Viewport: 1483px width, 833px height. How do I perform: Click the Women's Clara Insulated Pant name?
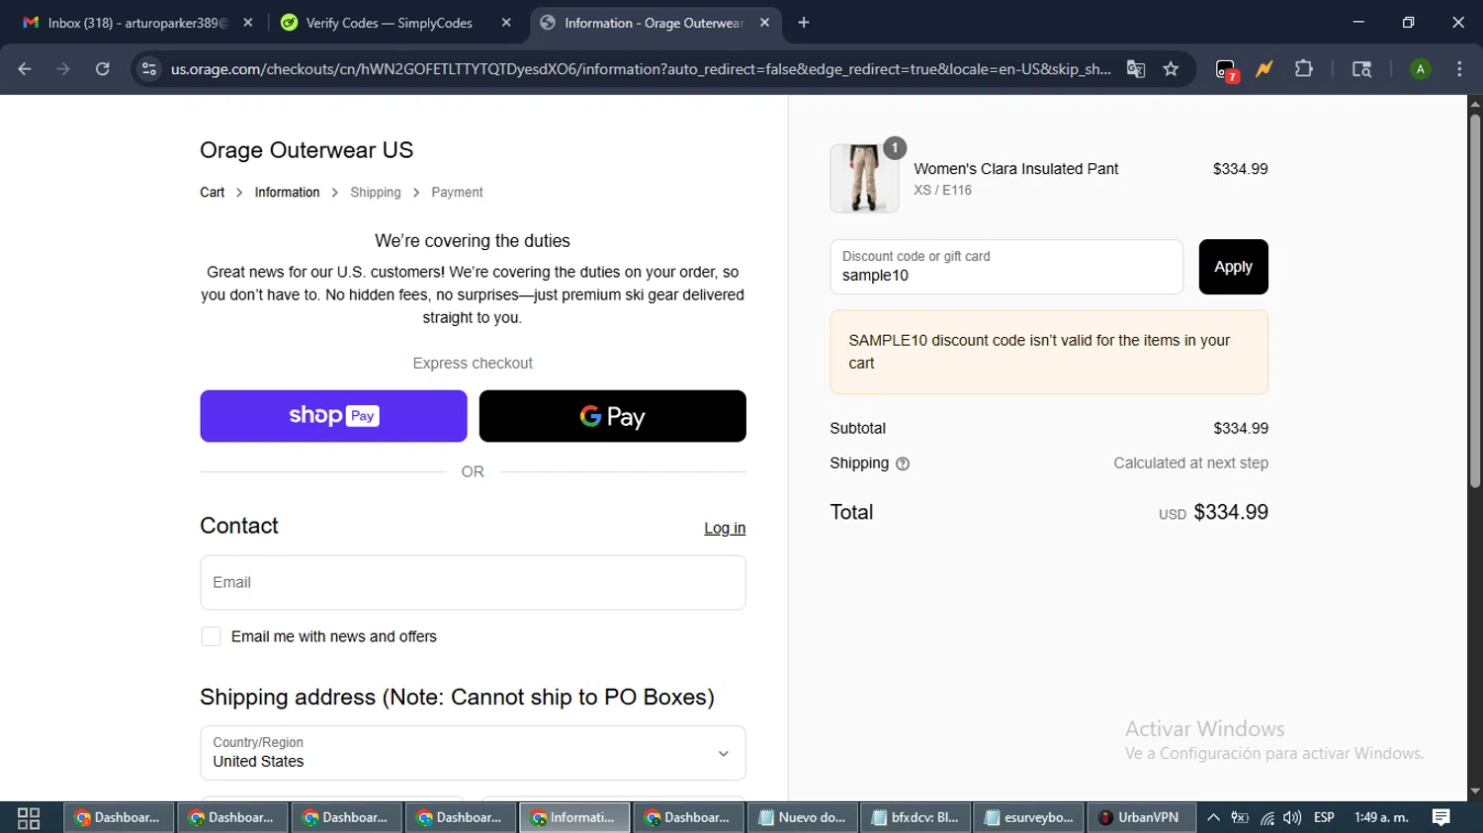[1016, 169]
